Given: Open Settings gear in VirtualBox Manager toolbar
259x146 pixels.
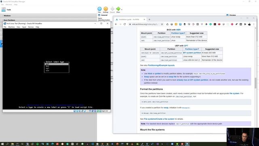Looking at the screenshot, I should click(106, 9).
